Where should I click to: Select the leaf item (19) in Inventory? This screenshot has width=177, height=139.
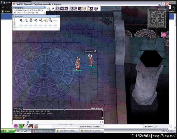[40, 20]
